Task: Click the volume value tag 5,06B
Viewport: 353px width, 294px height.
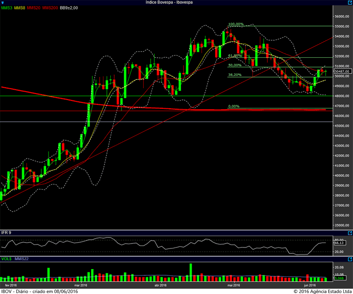Action: click(x=339, y=278)
